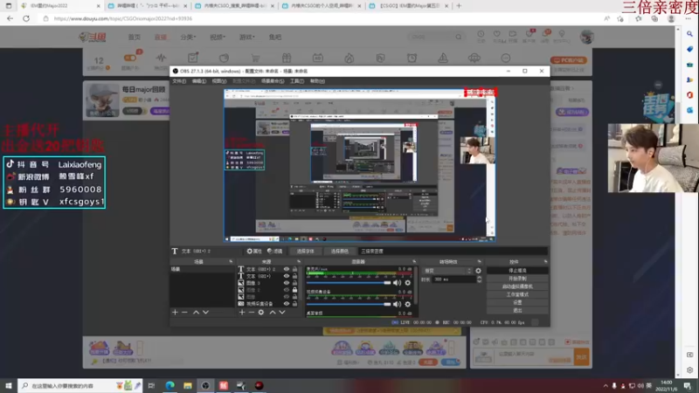Click the Douyu watch history clock icon
Image resolution: width=699 pixels, height=393 pixels.
pos(481,34)
